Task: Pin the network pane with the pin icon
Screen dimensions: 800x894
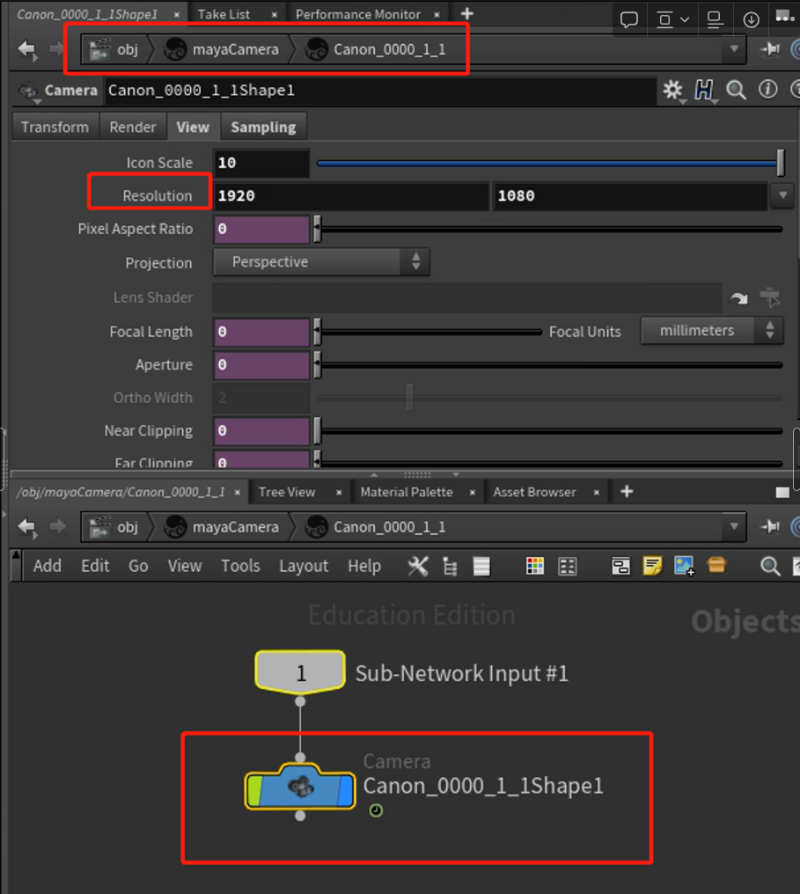Action: pyautogui.click(x=770, y=527)
